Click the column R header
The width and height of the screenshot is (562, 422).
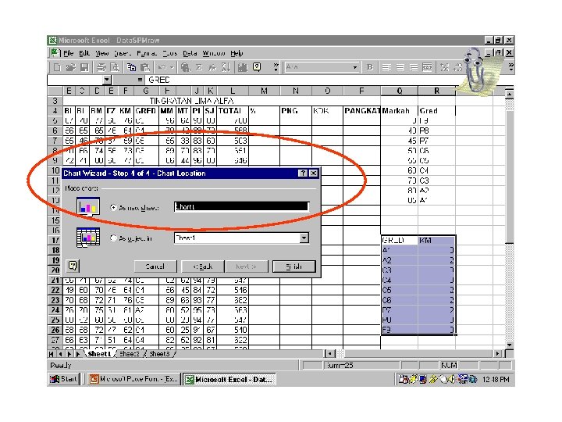click(x=436, y=91)
